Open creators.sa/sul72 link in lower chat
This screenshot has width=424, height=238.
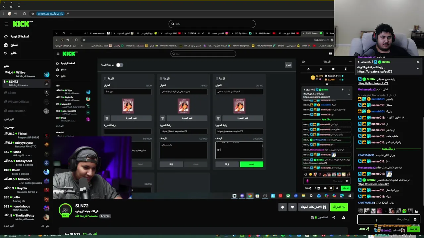coord(373,184)
